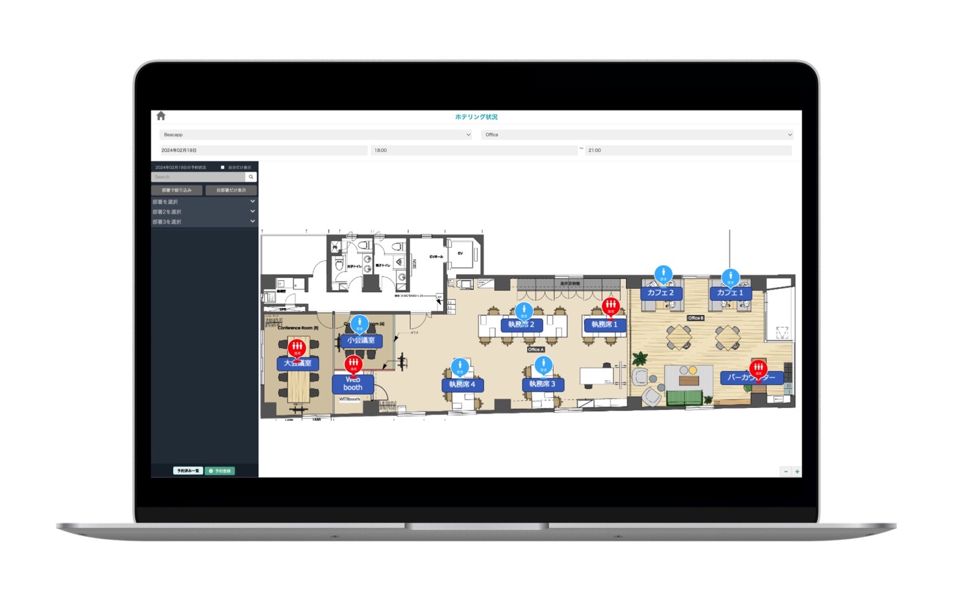Select the カフェ 1 blue marker
The width and height of the screenshot is (953, 589).
730,277
